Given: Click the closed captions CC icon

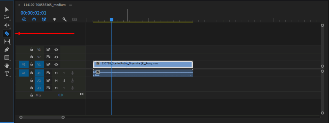Looking at the screenshot, I should pos(75,20).
